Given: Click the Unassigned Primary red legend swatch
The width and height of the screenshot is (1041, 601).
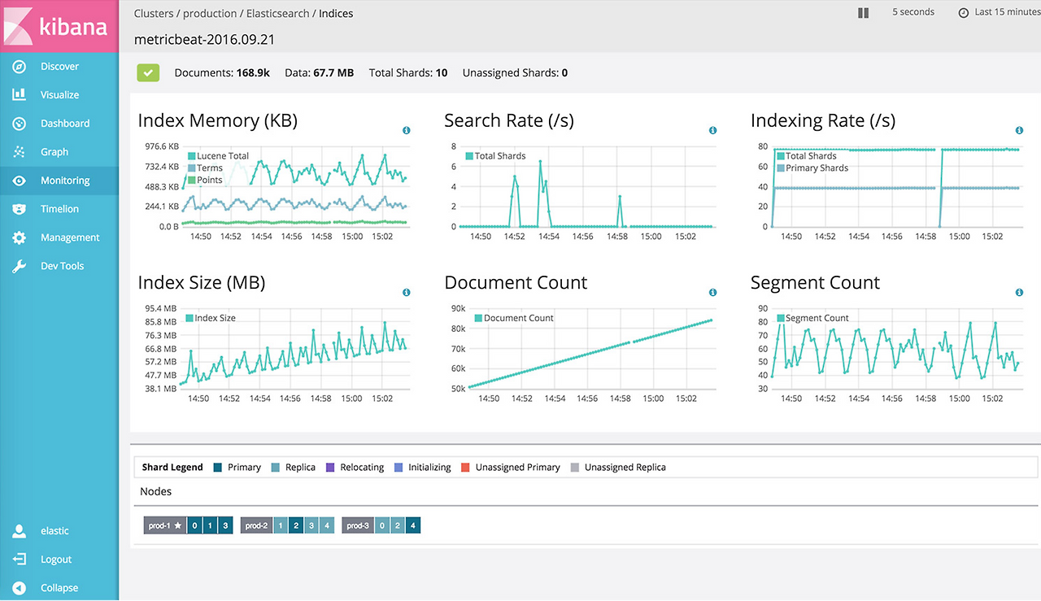Looking at the screenshot, I should pyautogui.click(x=465, y=468).
